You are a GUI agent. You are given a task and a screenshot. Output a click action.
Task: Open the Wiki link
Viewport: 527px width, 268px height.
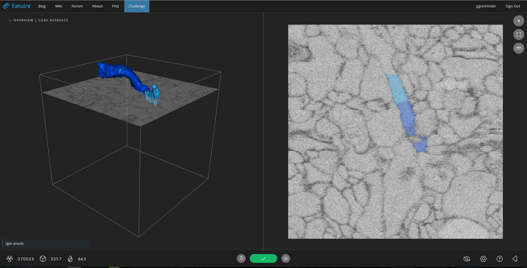(x=58, y=6)
